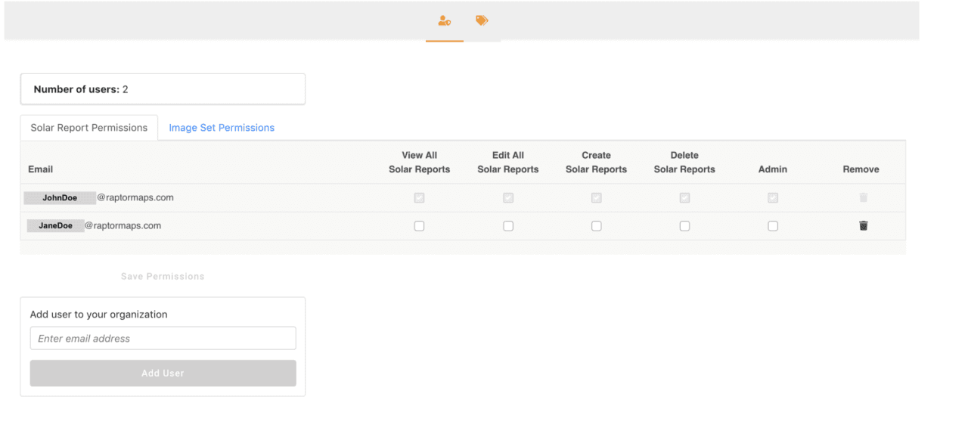Enable View All Solar Reports for JaneDoe

419,226
